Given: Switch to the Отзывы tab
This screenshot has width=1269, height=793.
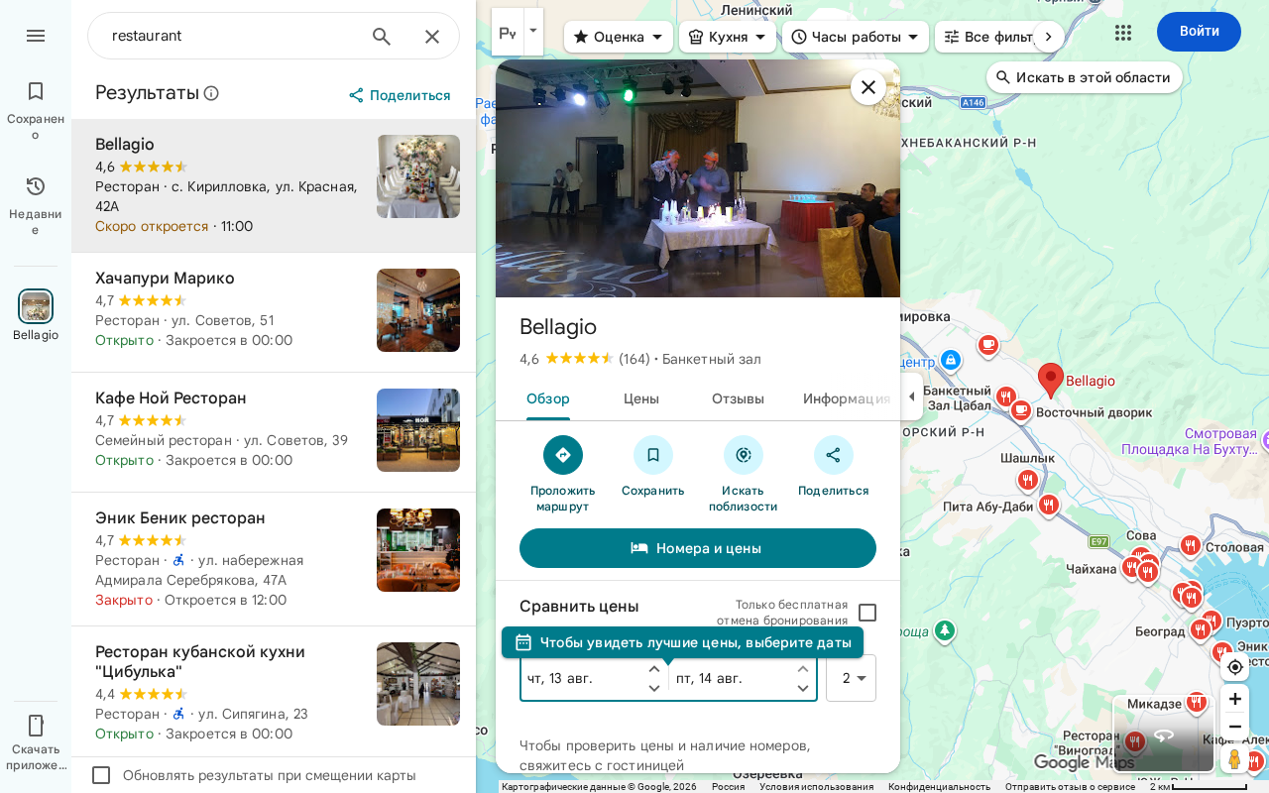Looking at the screenshot, I should tap(738, 398).
